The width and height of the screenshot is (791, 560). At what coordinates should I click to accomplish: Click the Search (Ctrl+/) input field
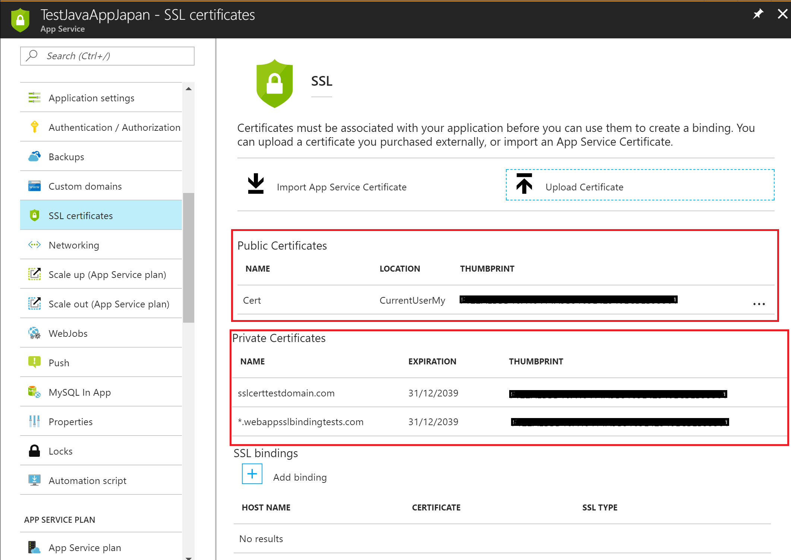tap(112, 56)
